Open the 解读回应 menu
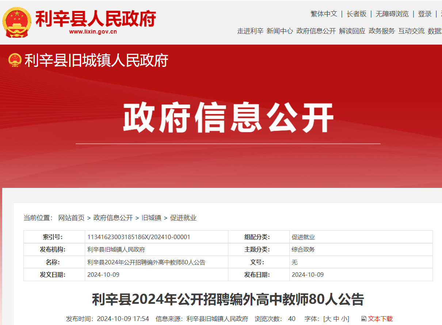Screen dimensions: 442x325 (352, 31)
